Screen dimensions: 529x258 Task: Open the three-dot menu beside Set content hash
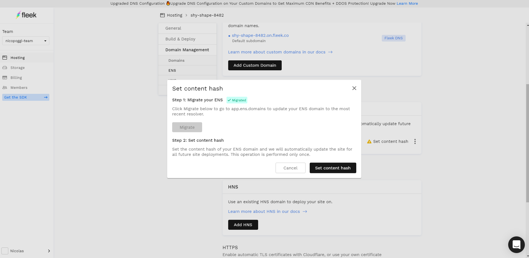[x=415, y=141]
